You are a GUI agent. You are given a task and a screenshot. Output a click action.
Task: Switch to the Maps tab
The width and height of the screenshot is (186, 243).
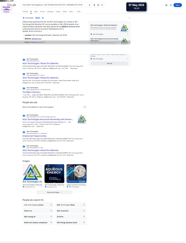[36, 12]
